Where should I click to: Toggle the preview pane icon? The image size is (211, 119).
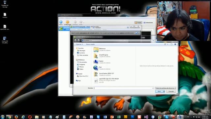click(171, 44)
